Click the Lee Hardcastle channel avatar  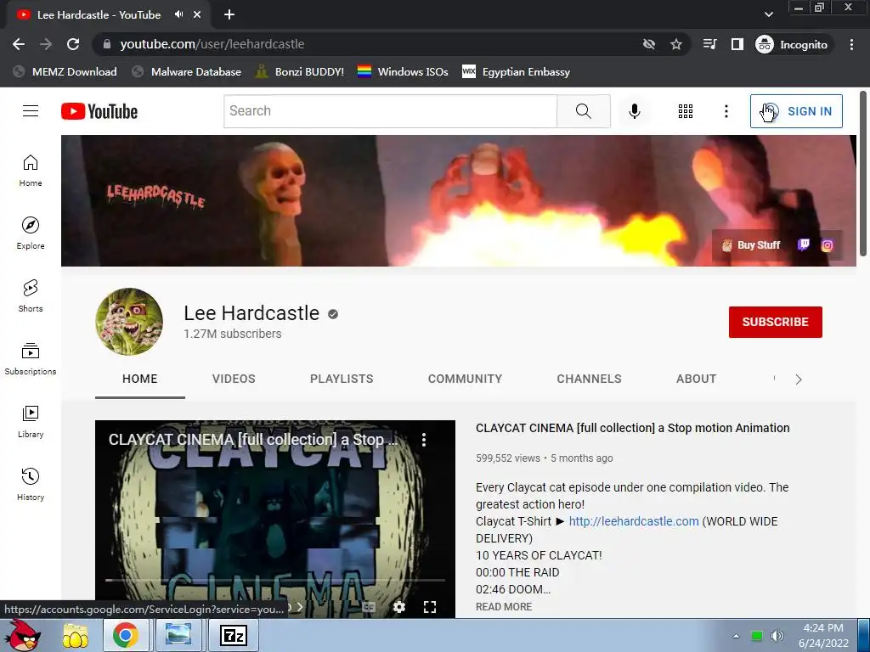129,322
